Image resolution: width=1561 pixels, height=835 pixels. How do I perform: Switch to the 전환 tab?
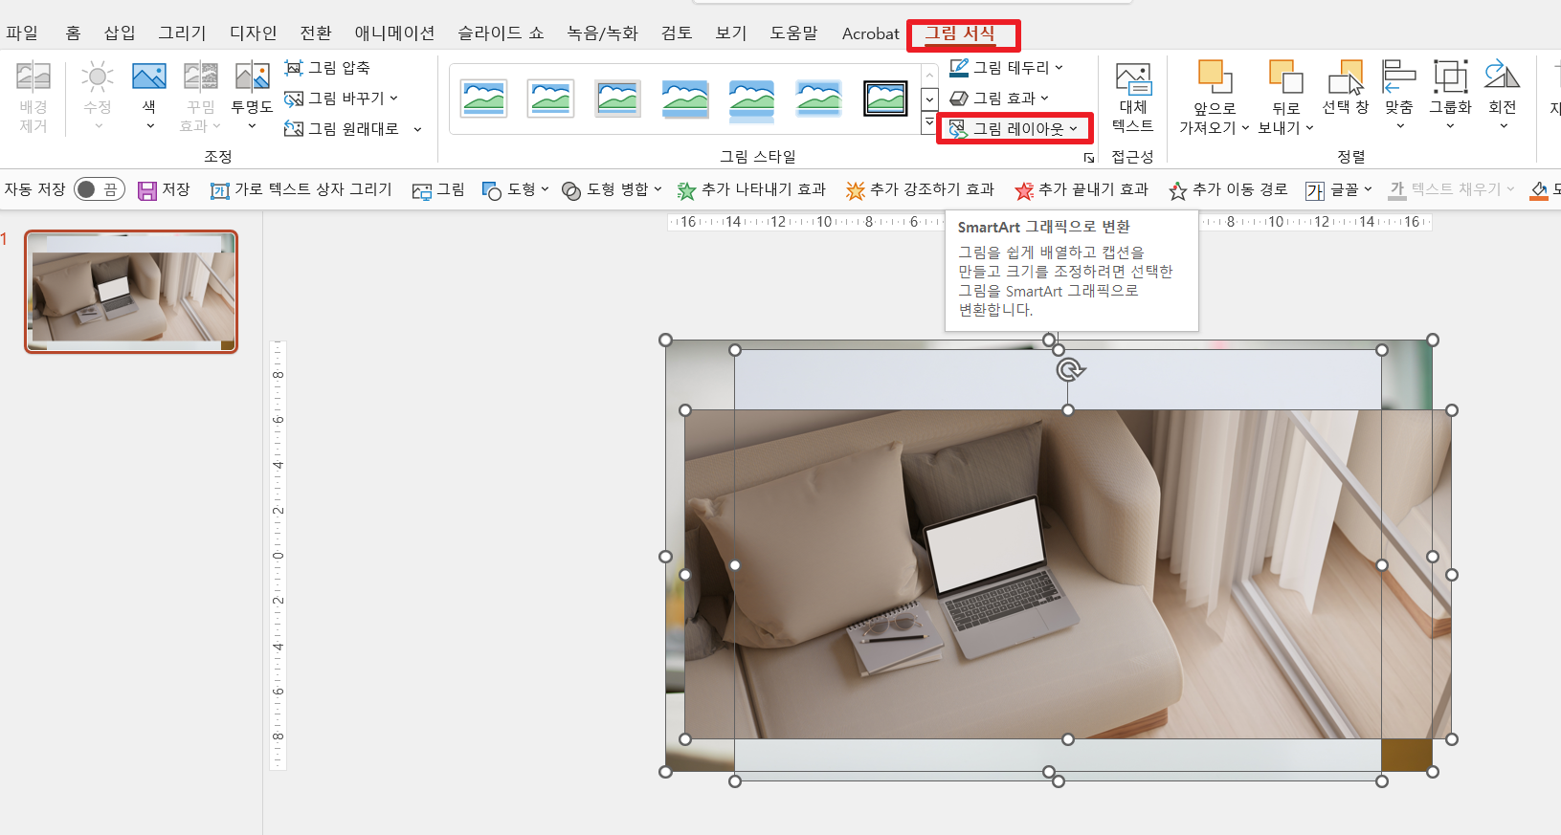pos(316,33)
